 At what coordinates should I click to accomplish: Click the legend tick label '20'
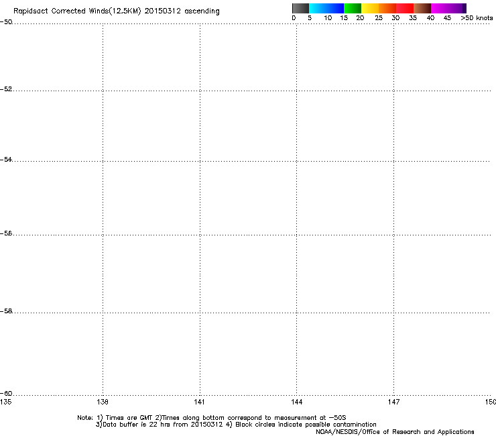coord(360,18)
